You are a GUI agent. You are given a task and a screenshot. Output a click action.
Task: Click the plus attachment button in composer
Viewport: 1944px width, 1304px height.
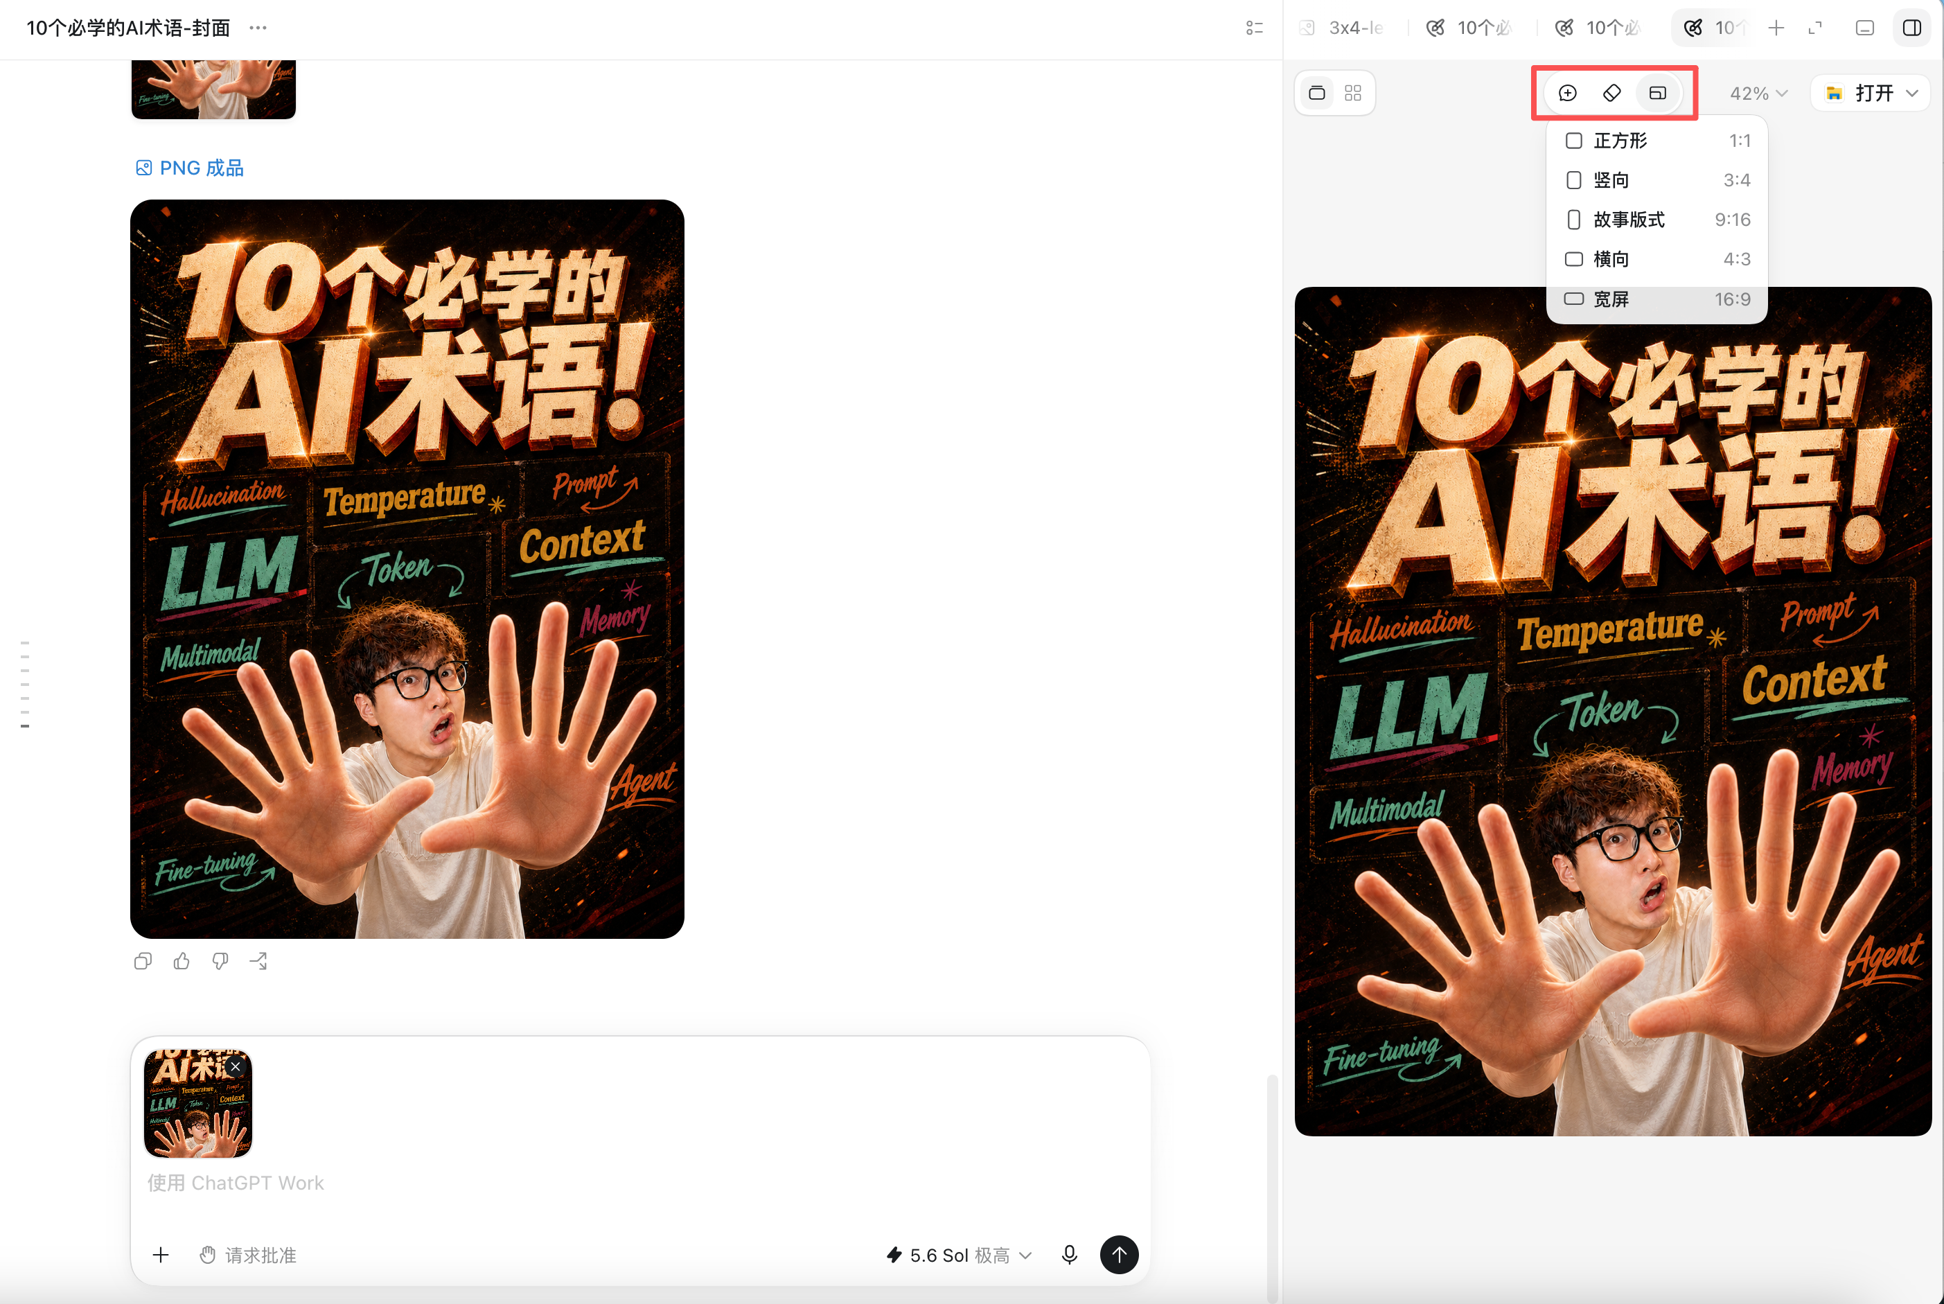[x=161, y=1255]
